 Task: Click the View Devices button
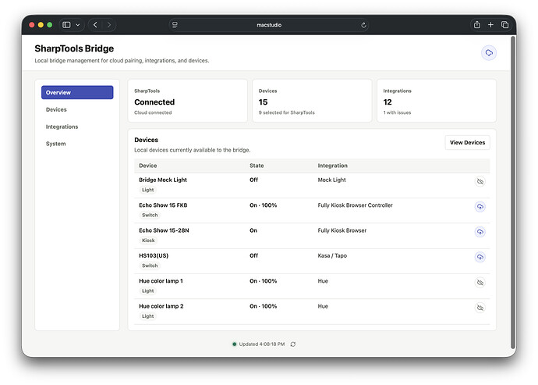(467, 143)
